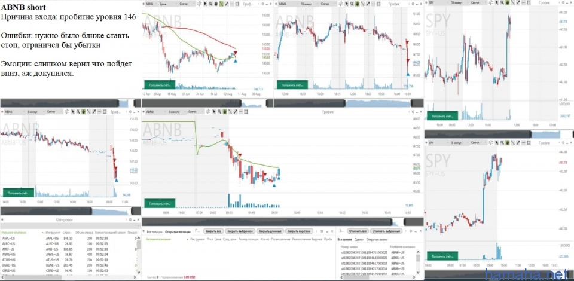Screen dimensions: 574x281
Task: Open indicators icon in ABNB daily chart toolbar
Action: (200, 4)
